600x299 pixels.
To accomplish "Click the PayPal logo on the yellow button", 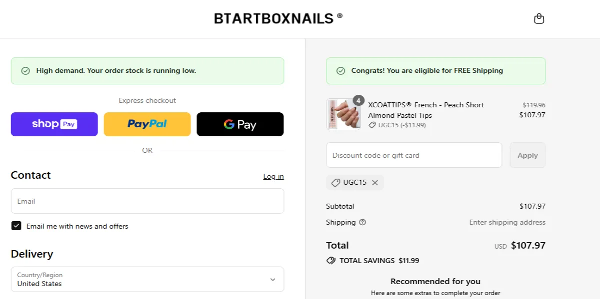I will pos(147,124).
